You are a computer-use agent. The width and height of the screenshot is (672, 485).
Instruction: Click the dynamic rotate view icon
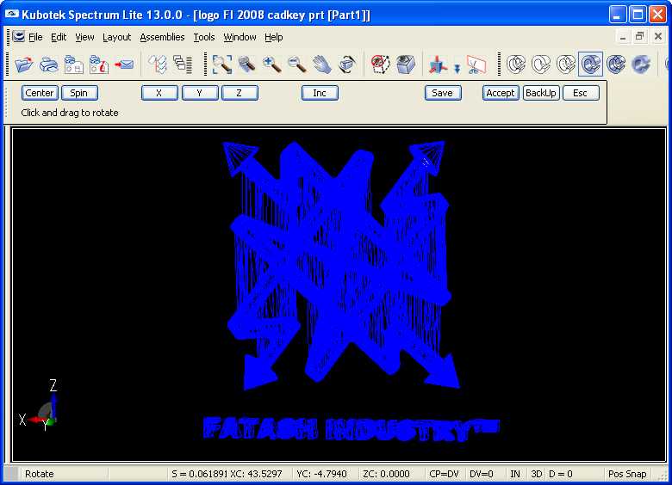(346, 64)
